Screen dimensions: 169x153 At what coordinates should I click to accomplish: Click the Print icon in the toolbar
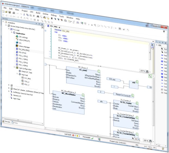click(14, 12)
